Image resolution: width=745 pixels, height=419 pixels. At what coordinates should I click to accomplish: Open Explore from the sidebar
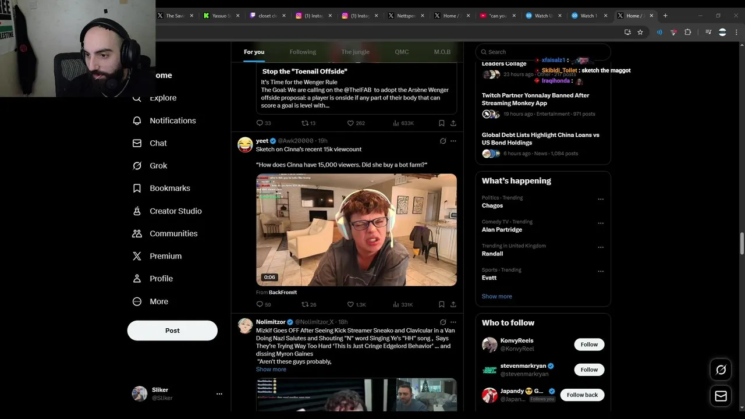point(156,98)
